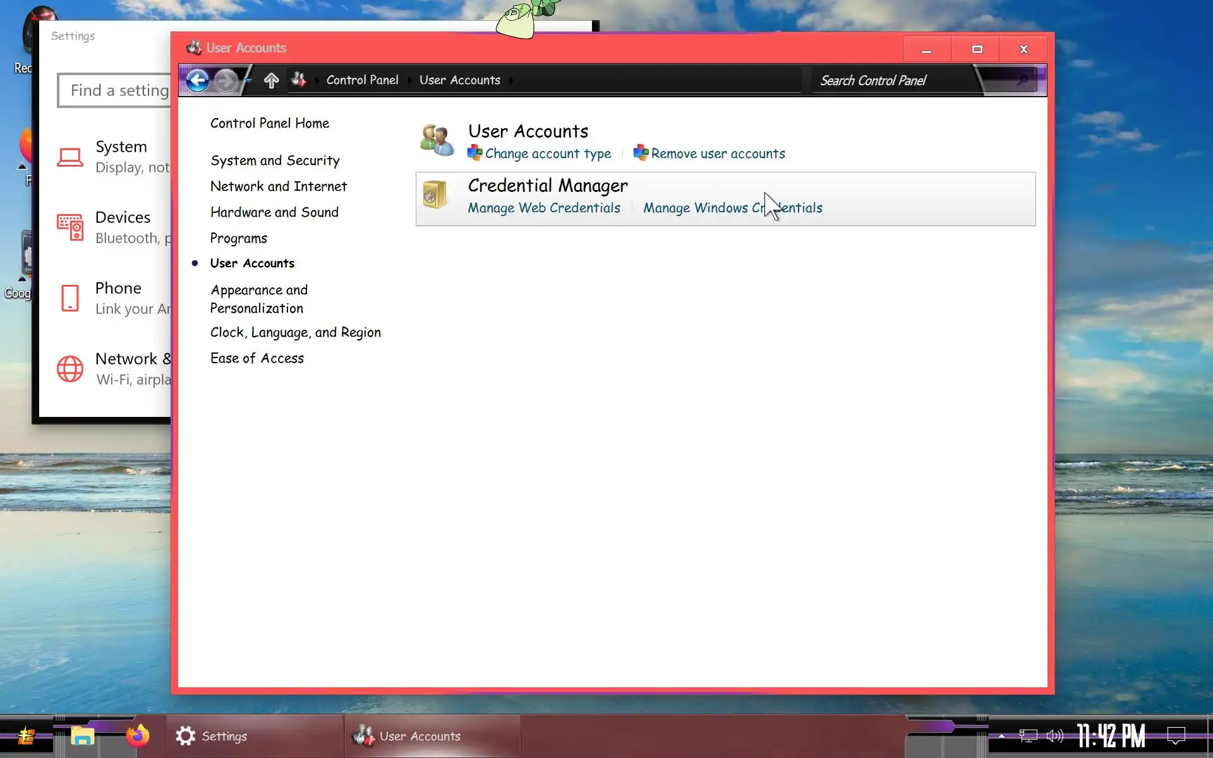Screen dimensions: 1213x758
Task: Open the notification center icon
Action: click(x=1175, y=736)
